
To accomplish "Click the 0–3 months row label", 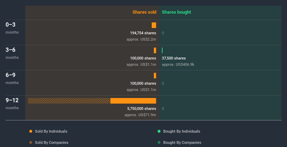I will (x=12, y=28).
